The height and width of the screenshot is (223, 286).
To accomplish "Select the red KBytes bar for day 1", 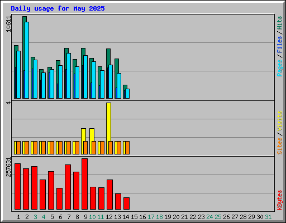I will (x=17, y=186).
